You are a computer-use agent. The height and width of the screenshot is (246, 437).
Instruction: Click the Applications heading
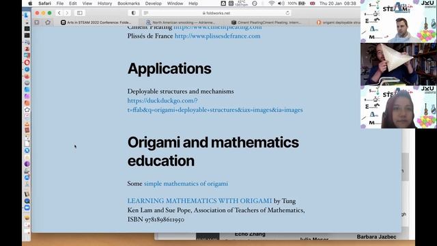click(169, 68)
